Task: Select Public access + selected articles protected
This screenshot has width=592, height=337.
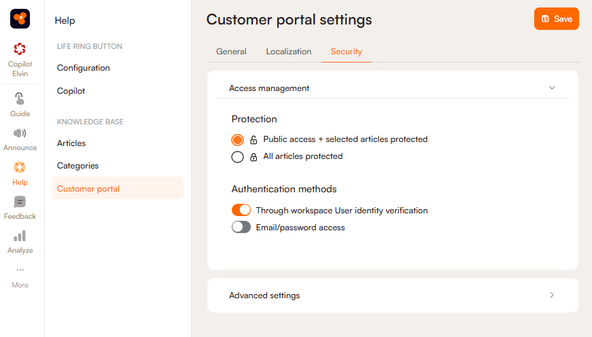Action: point(237,140)
